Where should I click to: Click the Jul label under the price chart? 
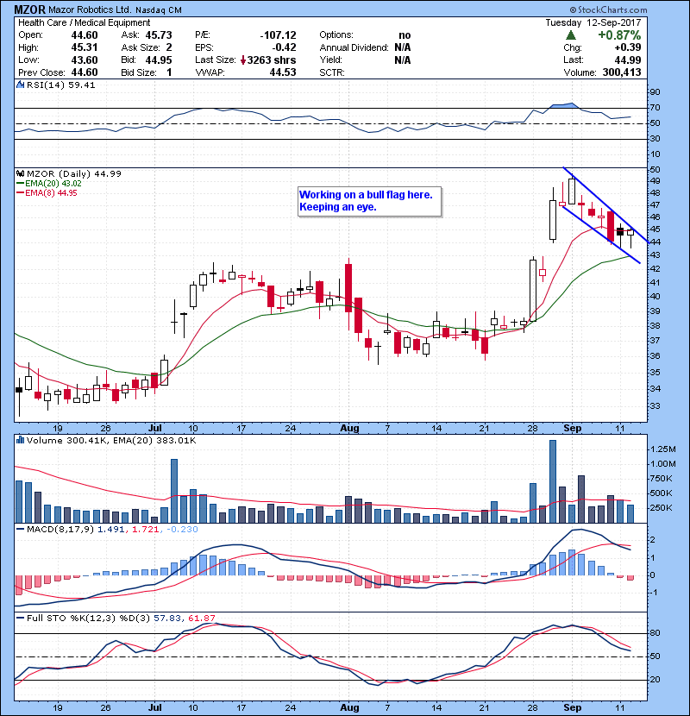tap(155, 429)
